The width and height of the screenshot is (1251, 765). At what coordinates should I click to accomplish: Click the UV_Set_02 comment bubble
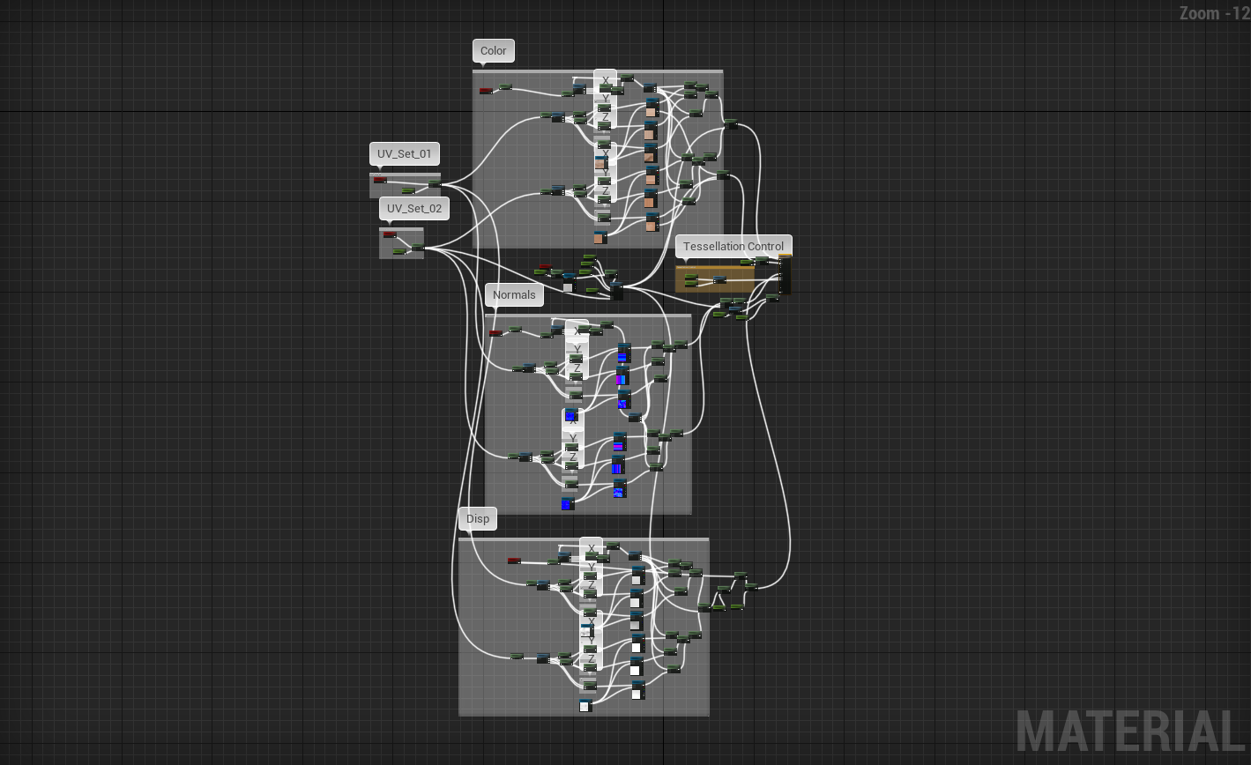click(413, 208)
